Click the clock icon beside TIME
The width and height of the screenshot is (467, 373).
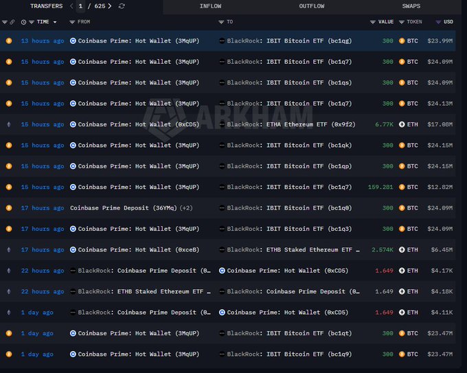point(23,22)
